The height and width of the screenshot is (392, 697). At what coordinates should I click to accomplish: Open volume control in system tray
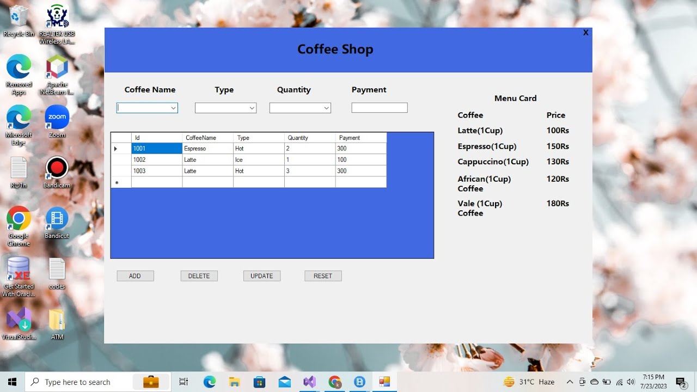pyautogui.click(x=631, y=382)
